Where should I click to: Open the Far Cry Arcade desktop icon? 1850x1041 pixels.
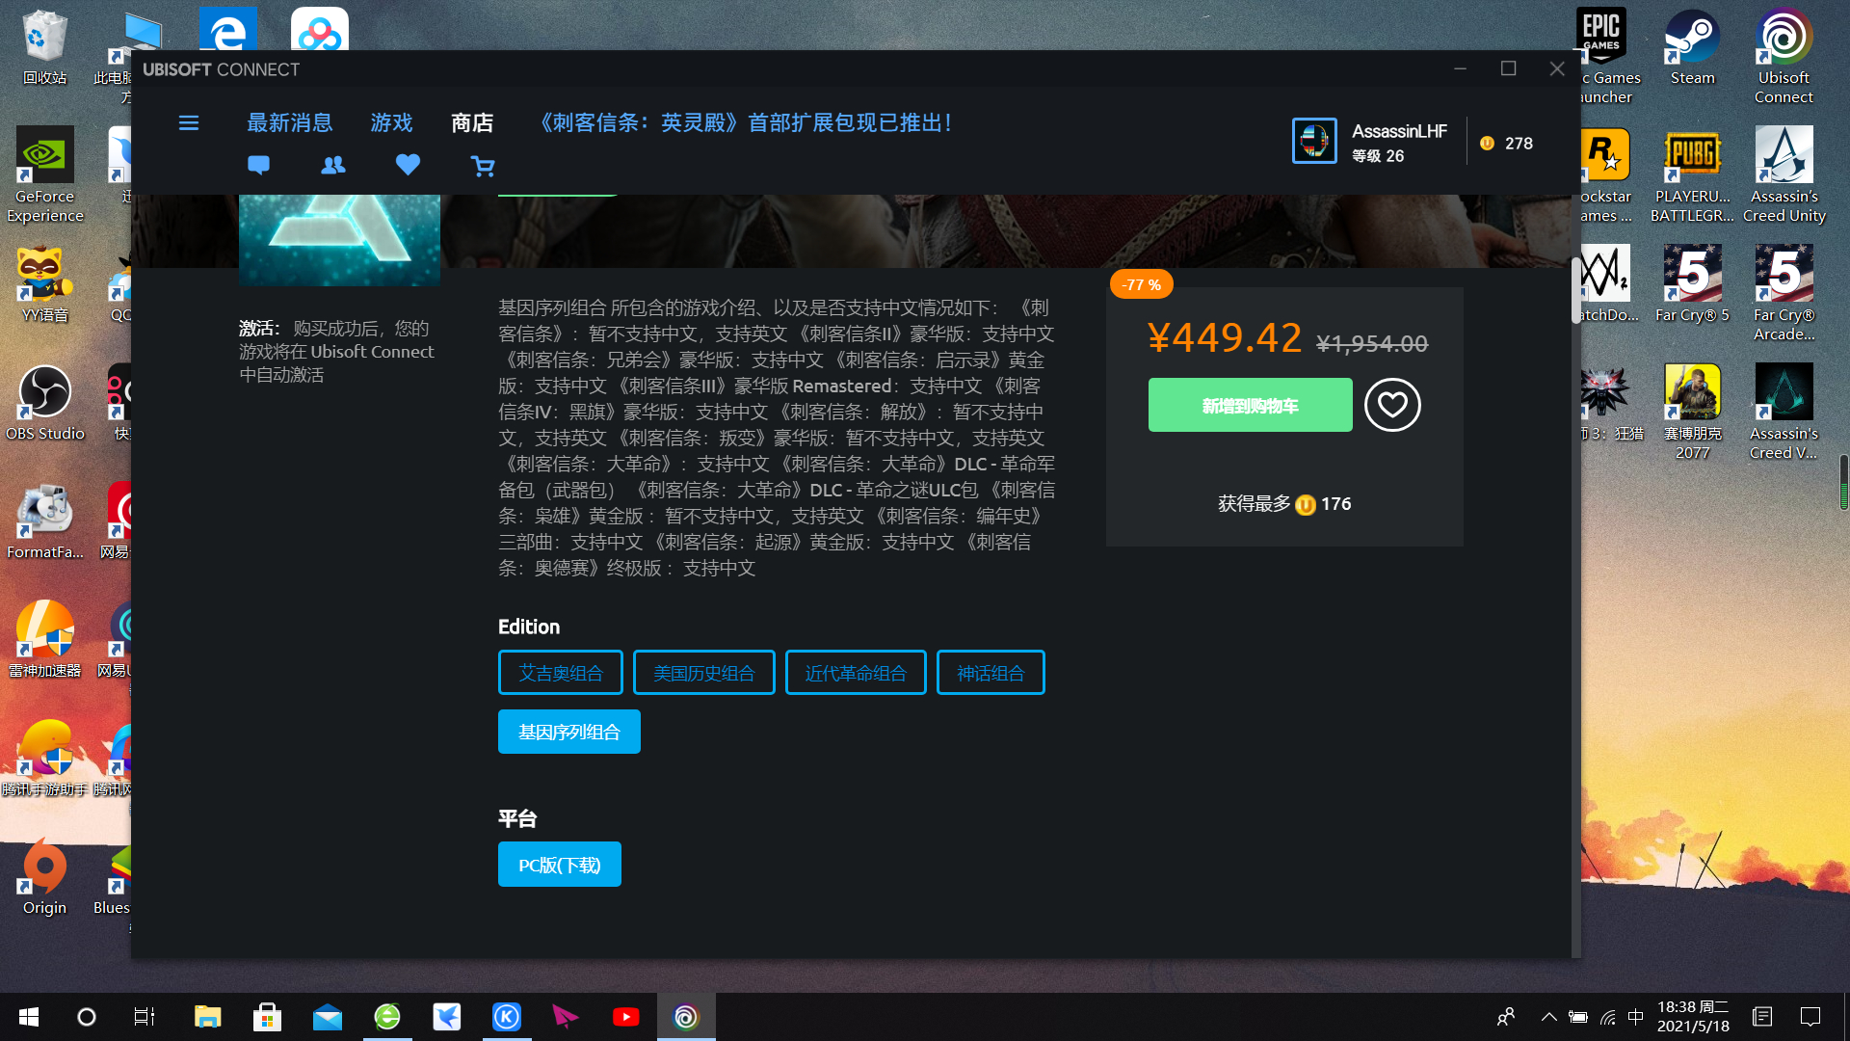pos(1784,293)
